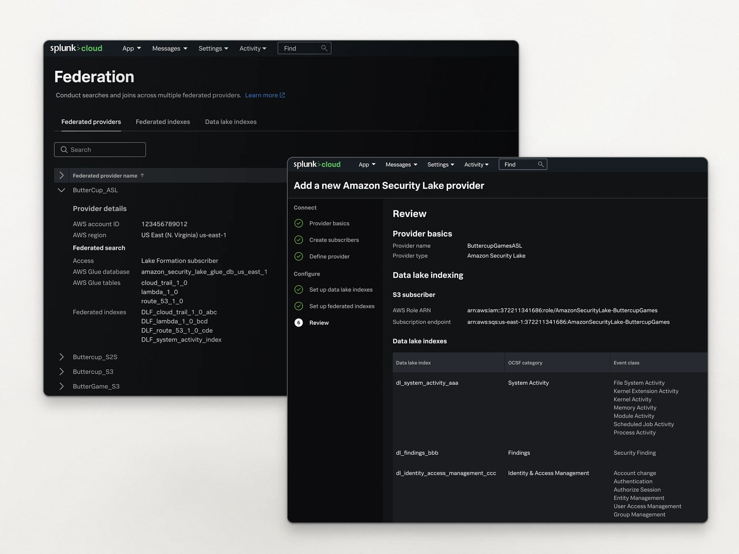Select the Review step label
This screenshot has height=554, width=739.
(319, 322)
